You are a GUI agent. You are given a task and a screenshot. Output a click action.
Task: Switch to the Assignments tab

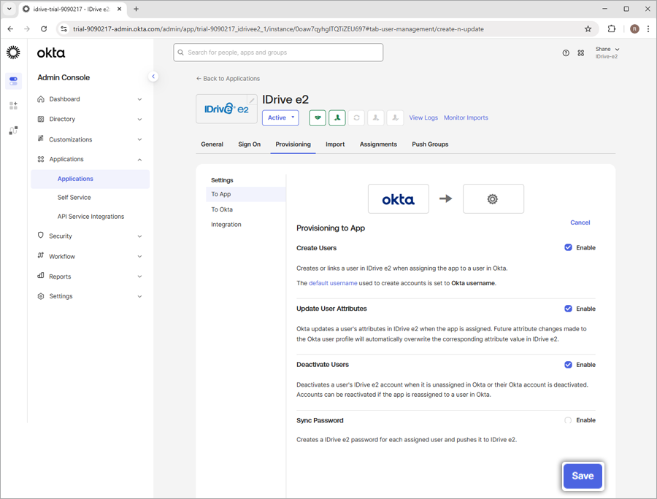pos(378,144)
